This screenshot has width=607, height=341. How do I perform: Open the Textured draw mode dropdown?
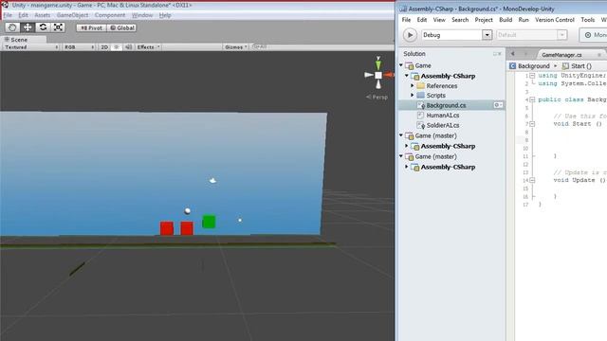pyautogui.click(x=31, y=46)
